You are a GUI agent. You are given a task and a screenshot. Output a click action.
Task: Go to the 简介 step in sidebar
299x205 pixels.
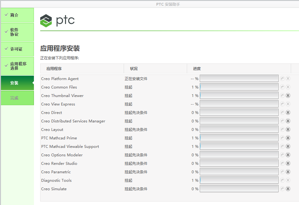point(17,15)
